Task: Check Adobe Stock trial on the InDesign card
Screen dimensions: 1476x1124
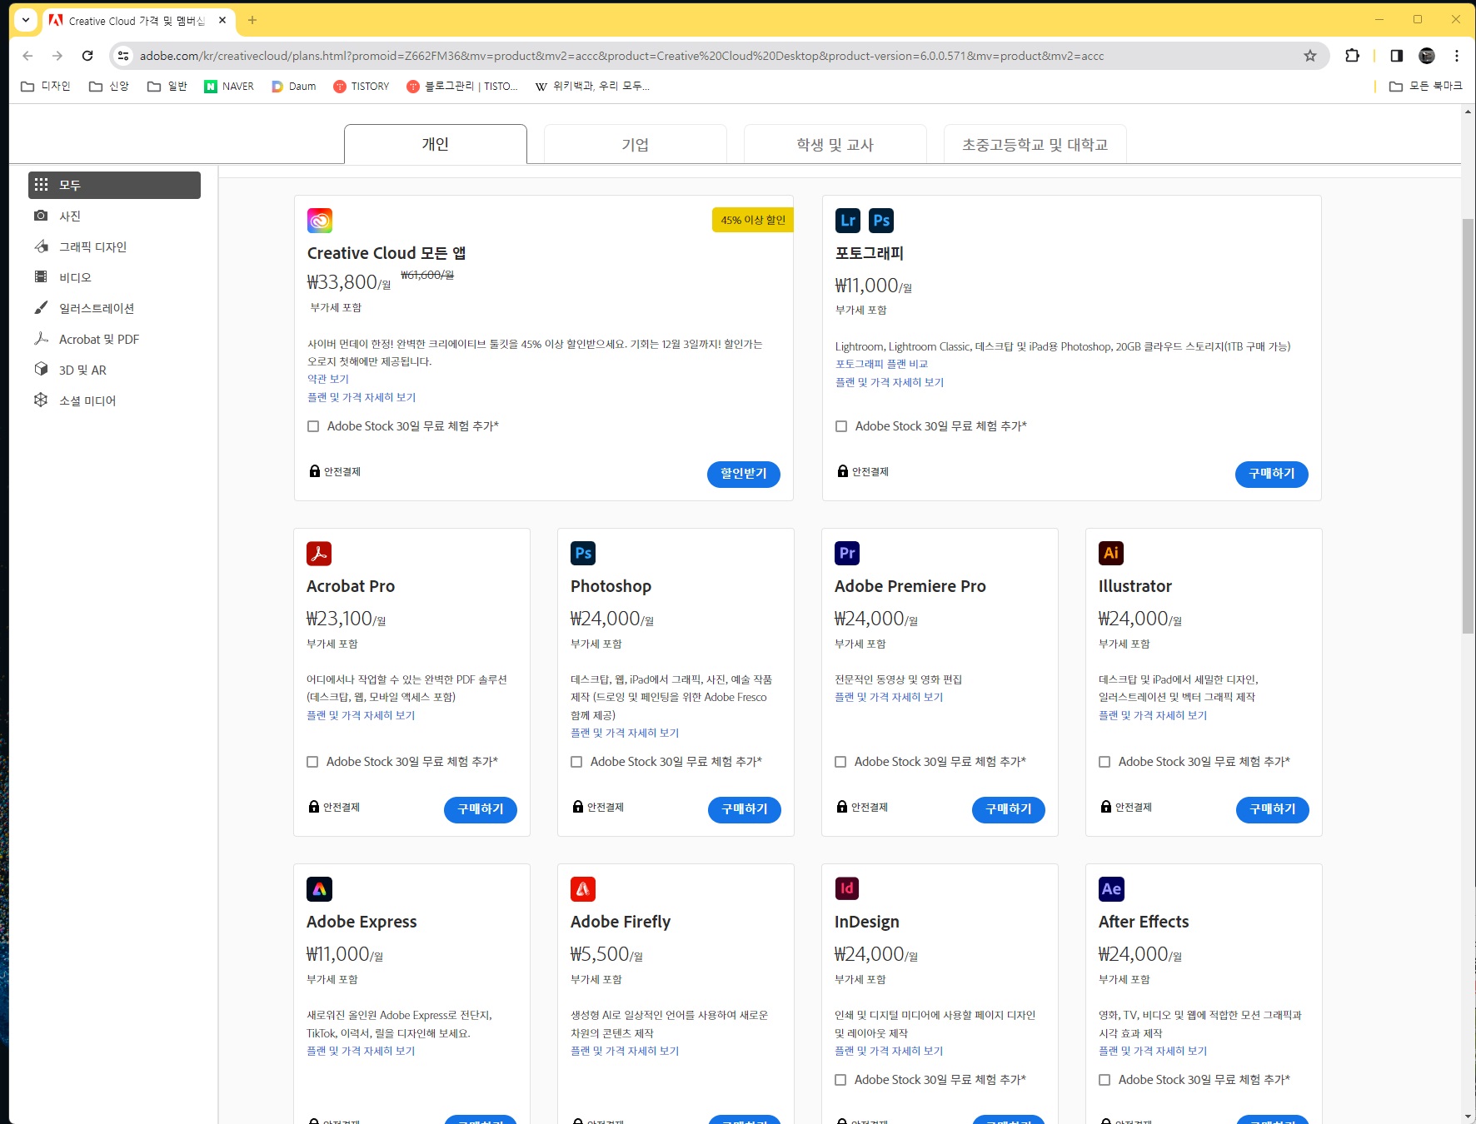Action: pyautogui.click(x=840, y=1080)
